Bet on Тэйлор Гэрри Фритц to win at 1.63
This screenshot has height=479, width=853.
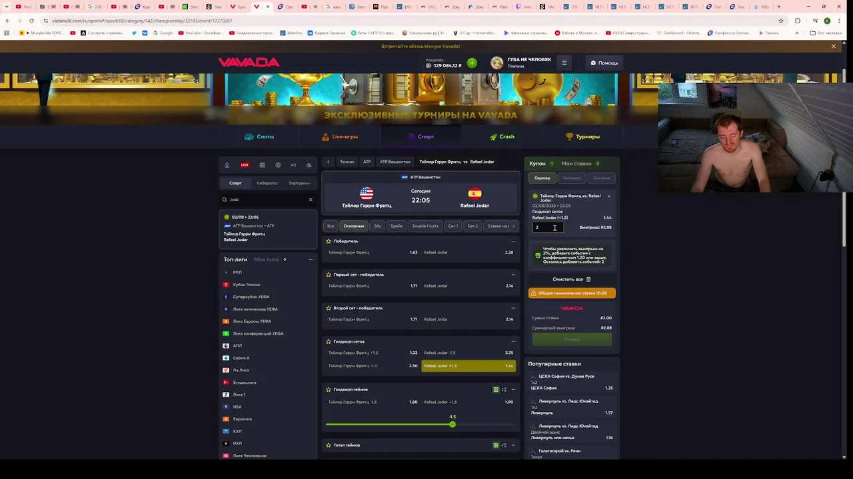[373, 253]
